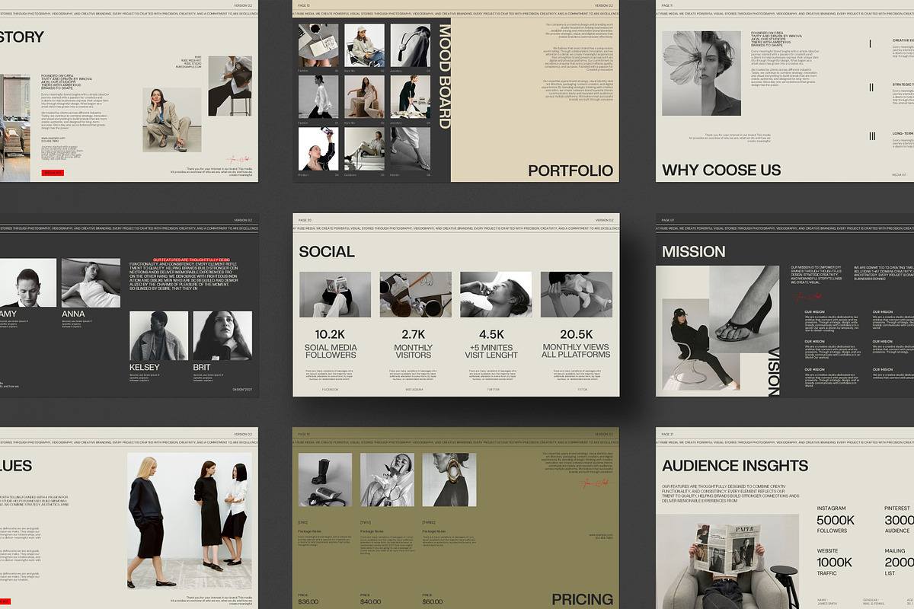Click the 20.5K monthly views number
The image size is (914, 609).
coord(576,334)
